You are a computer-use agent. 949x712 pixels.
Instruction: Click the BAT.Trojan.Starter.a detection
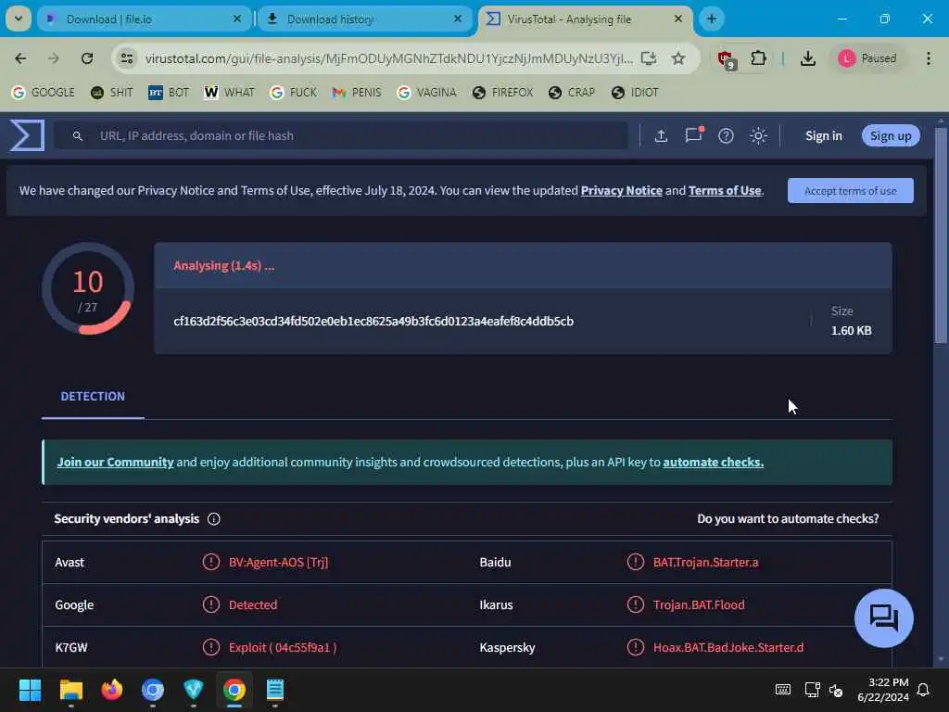click(x=705, y=562)
